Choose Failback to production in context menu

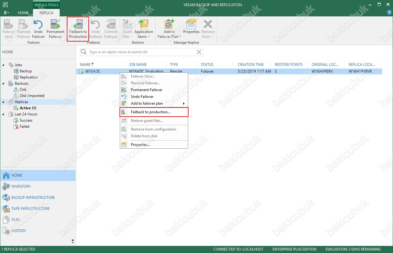(154, 112)
